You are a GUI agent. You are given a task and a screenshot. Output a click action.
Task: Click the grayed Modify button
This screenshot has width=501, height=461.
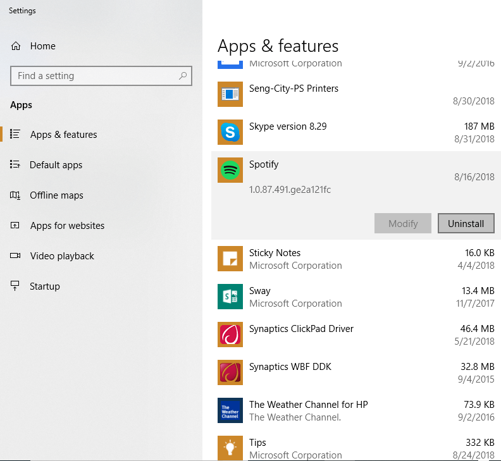click(402, 223)
